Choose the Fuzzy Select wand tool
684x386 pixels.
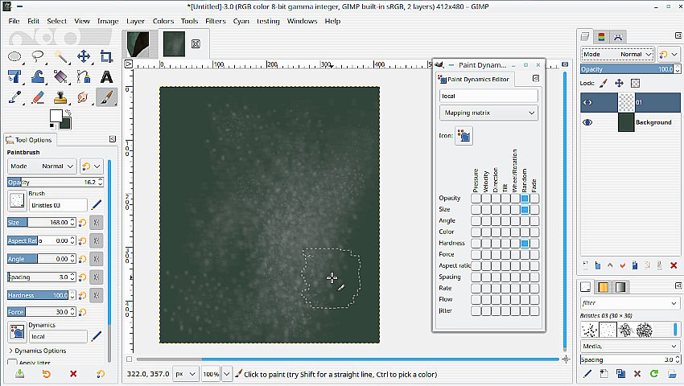[x=60, y=56]
